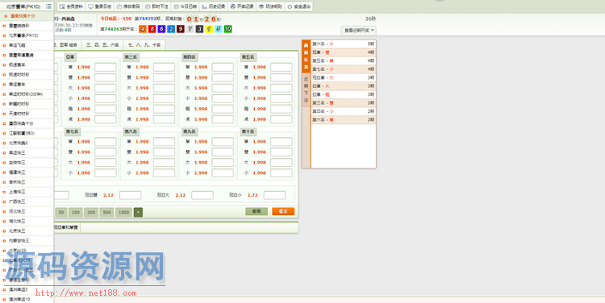Image resolution: width=605 pixels, height=303 pixels.
Task: Click the 冠亚大 2.12 bet amount field
Action: [x=202, y=196]
